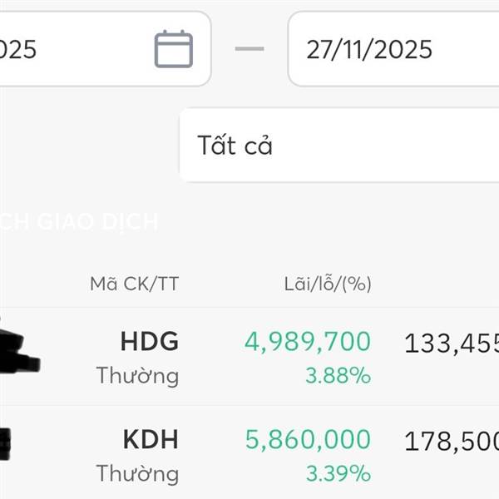499x499 pixels.
Task: Click the 3.88% gain percentage
Action: [x=337, y=376]
